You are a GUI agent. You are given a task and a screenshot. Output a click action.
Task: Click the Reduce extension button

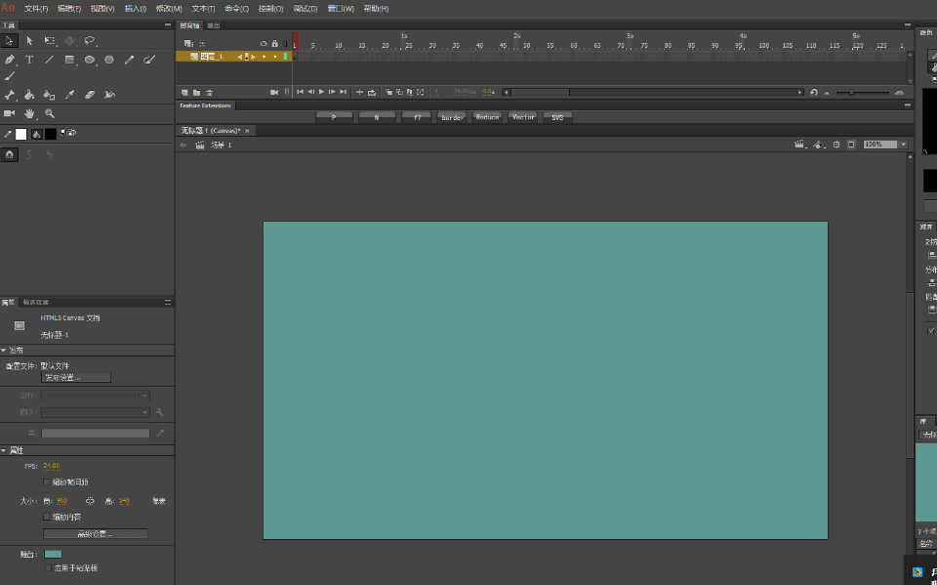(x=487, y=117)
